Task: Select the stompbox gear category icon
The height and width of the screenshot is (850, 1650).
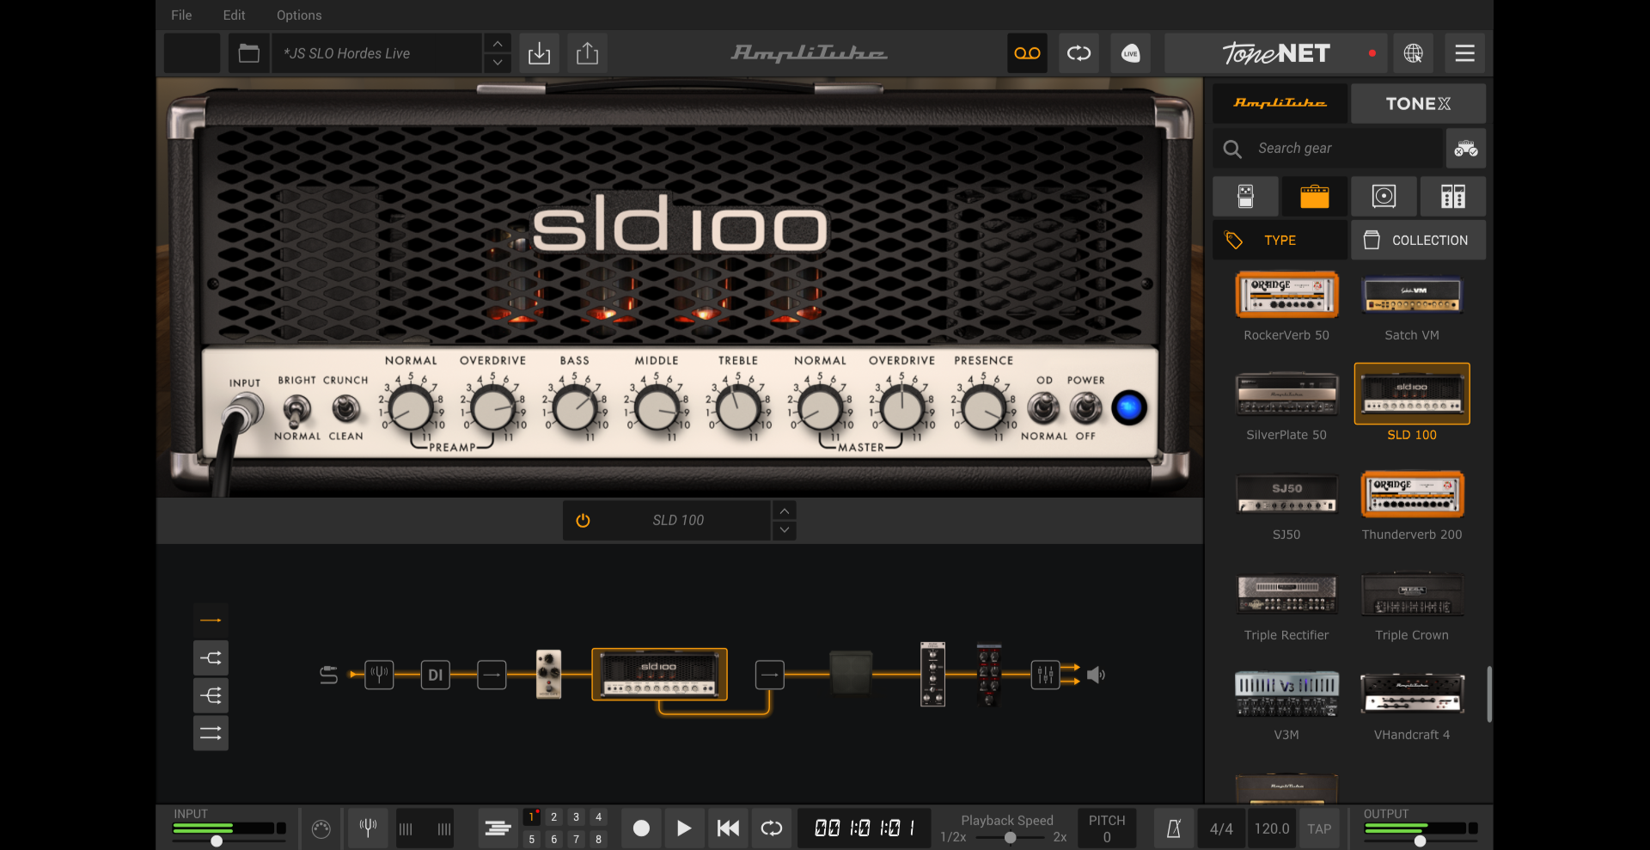Action: (1245, 197)
